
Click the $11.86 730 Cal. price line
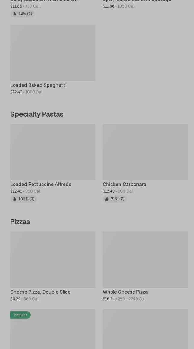(x=25, y=6)
